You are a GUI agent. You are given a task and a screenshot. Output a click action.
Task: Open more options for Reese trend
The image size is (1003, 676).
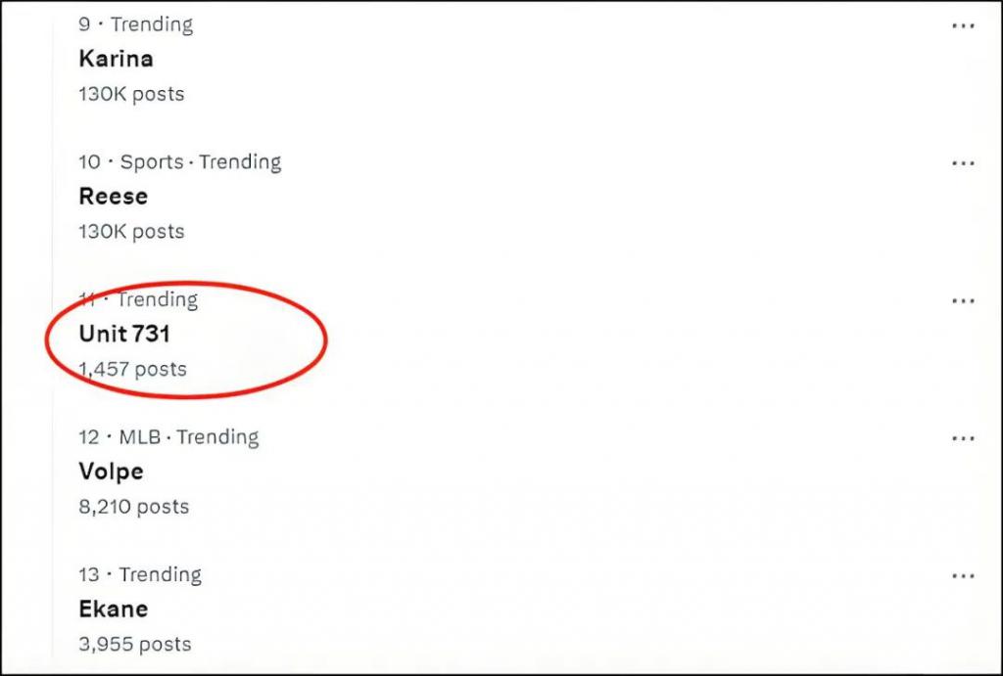tap(963, 163)
